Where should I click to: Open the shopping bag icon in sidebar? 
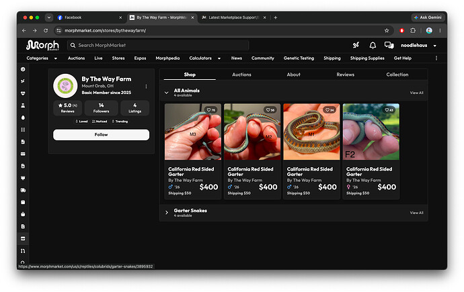coord(23,214)
